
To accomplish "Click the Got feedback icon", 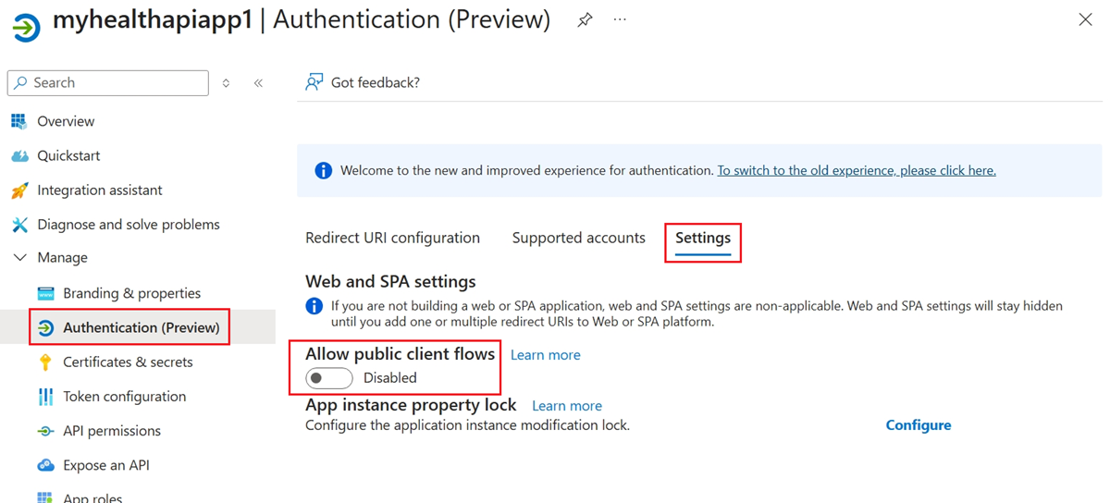I will point(314,82).
